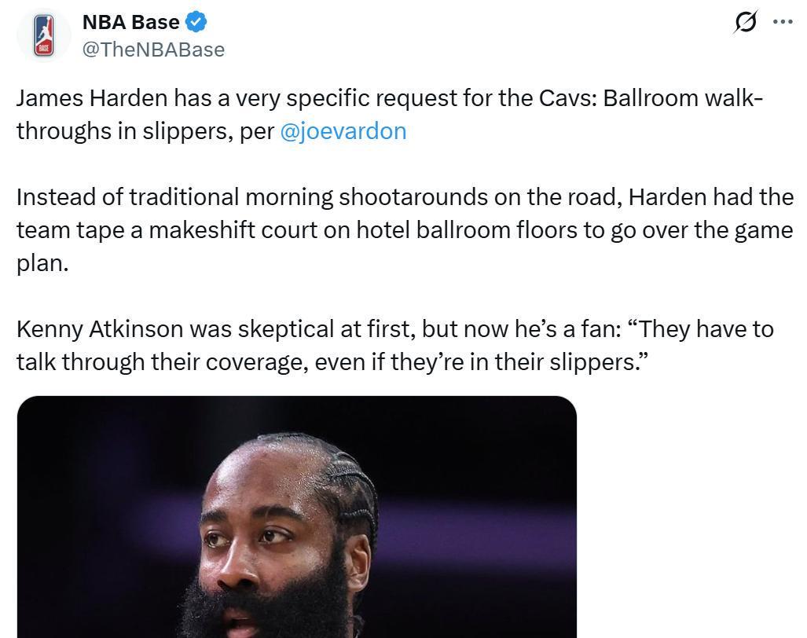This screenshot has height=638, width=807.
Task: Click the @TheNBABase handle
Action: tap(153, 49)
